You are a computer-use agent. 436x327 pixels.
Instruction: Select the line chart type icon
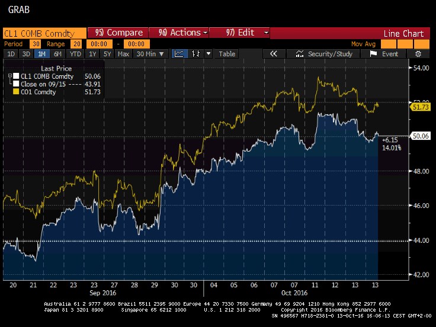pos(178,54)
